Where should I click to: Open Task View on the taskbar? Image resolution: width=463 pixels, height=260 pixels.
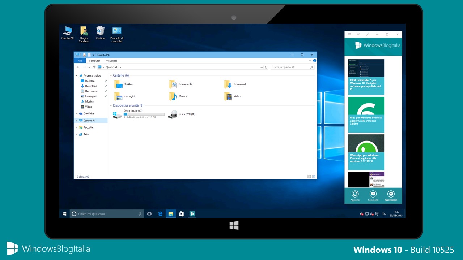(149, 214)
